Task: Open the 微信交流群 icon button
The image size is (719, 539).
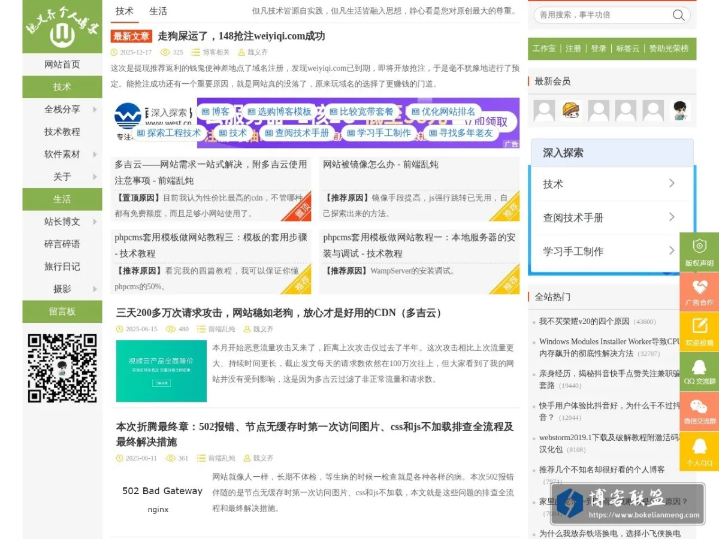Action: (699, 411)
